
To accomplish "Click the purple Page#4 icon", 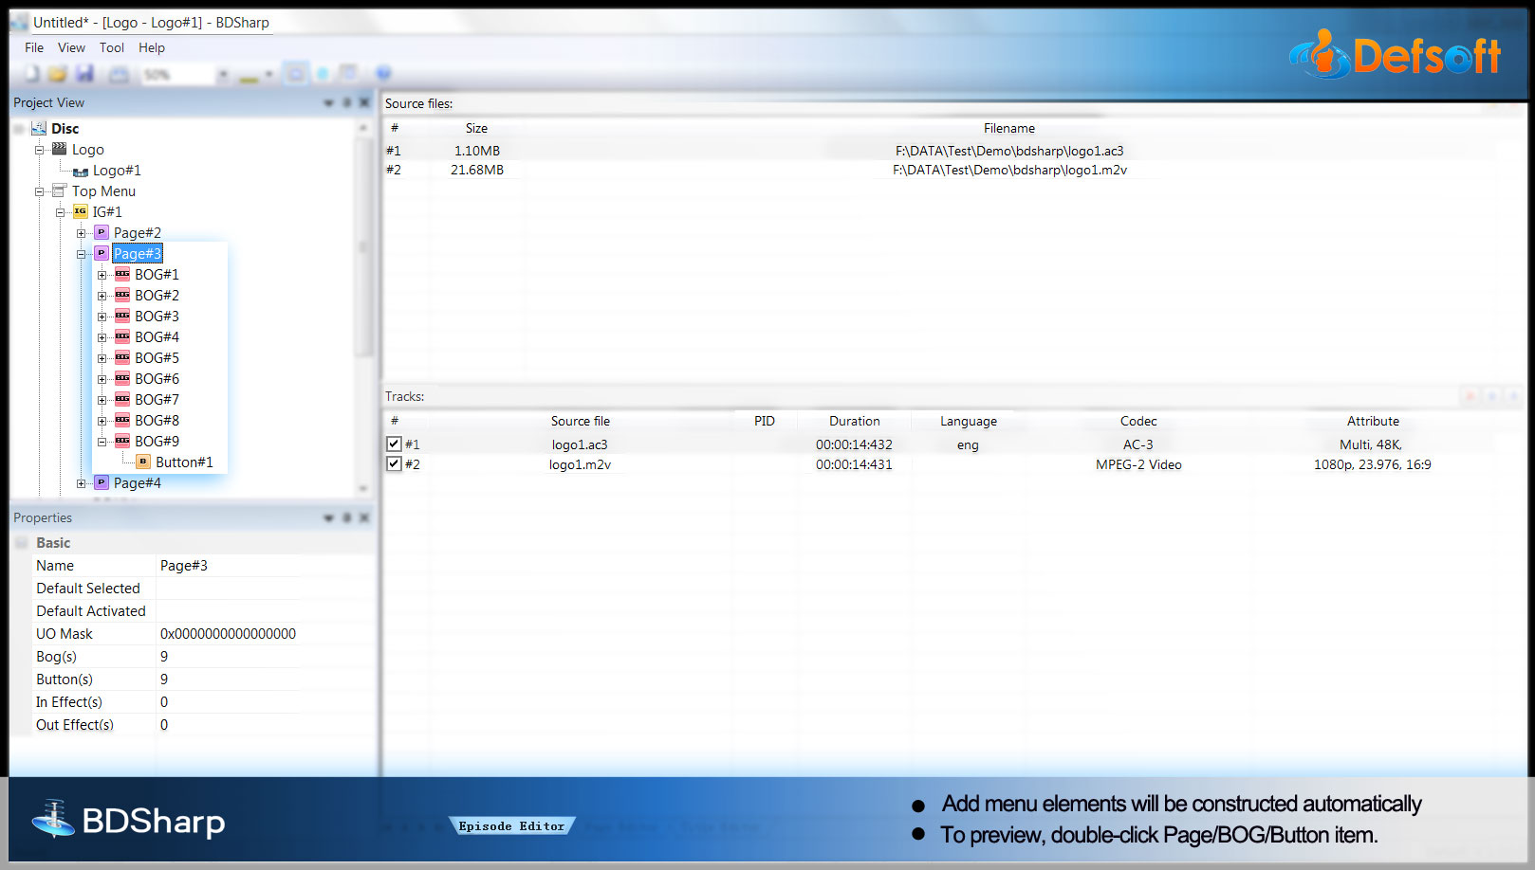I will [x=102, y=482].
